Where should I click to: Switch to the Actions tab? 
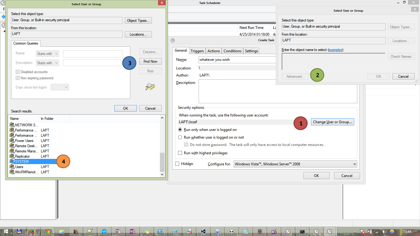coord(213,51)
